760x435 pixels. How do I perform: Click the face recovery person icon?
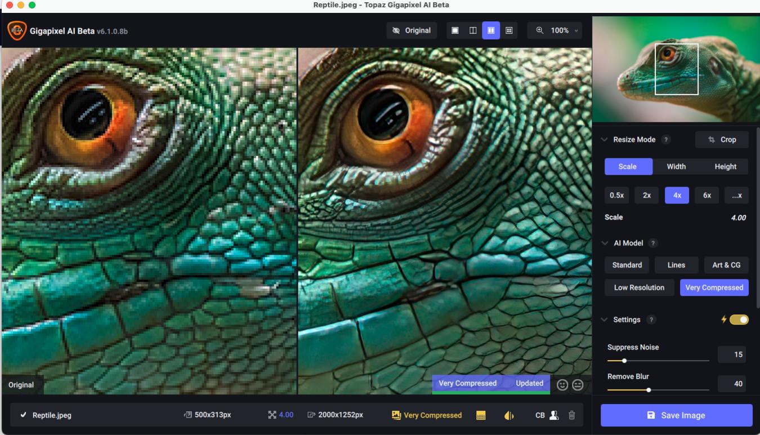(x=554, y=415)
